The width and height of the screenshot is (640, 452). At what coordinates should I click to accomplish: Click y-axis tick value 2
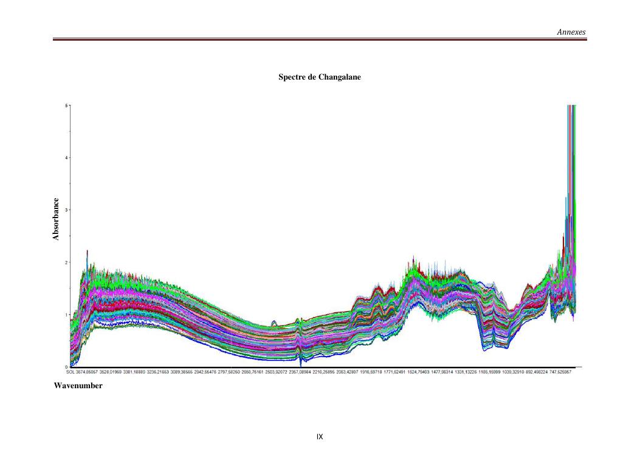[67, 262]
